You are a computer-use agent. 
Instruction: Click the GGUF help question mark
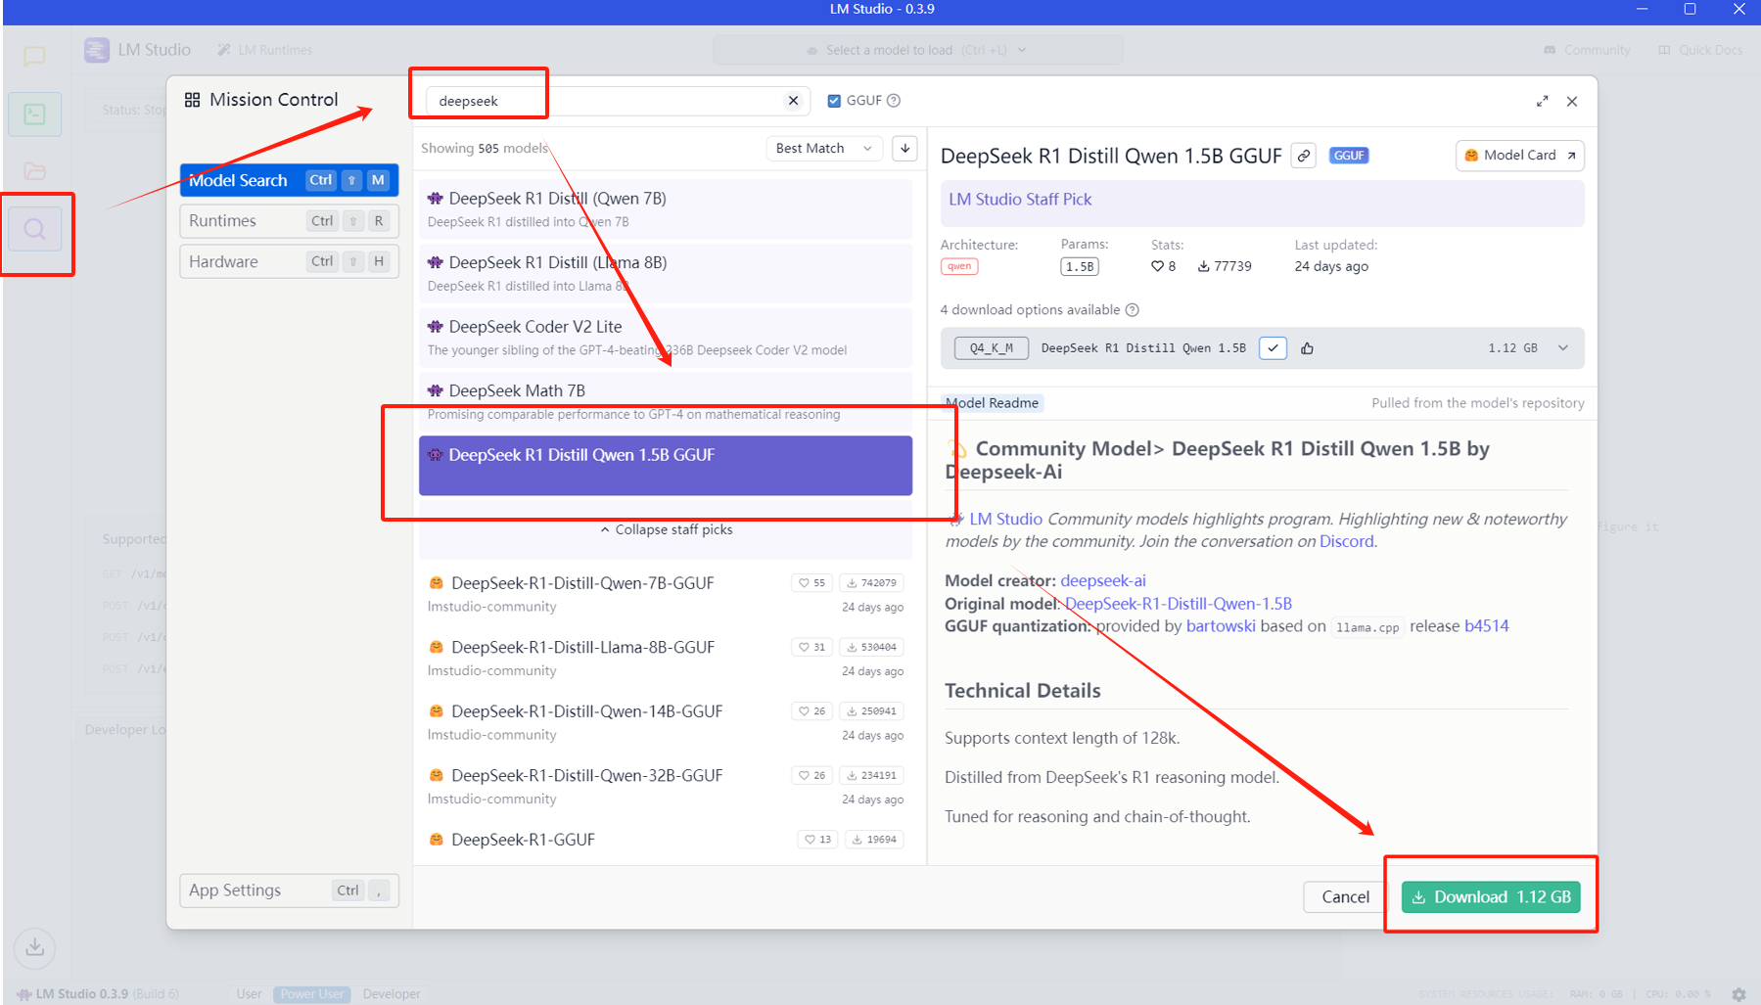coord(894,101)
